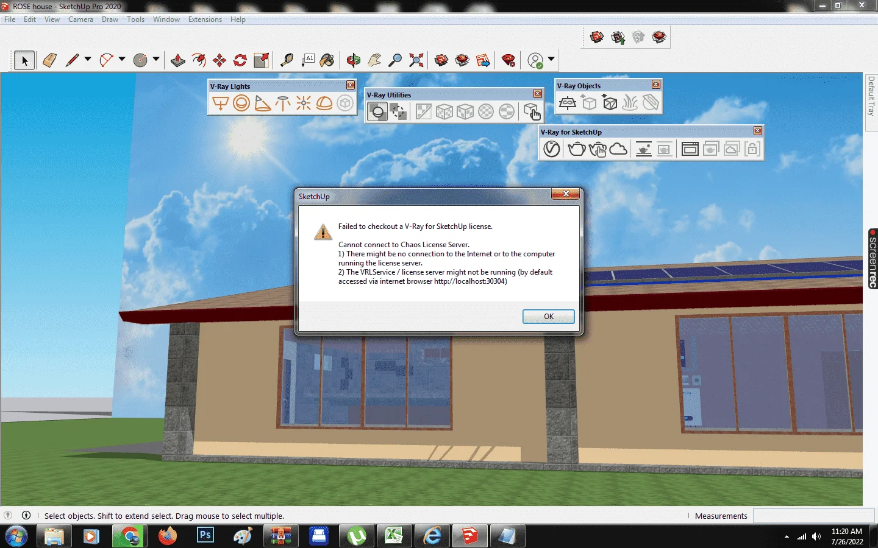The width and height of the screenshot is (878, 548).
Task: Open the Camera menu
Action: tap(80, 19)
